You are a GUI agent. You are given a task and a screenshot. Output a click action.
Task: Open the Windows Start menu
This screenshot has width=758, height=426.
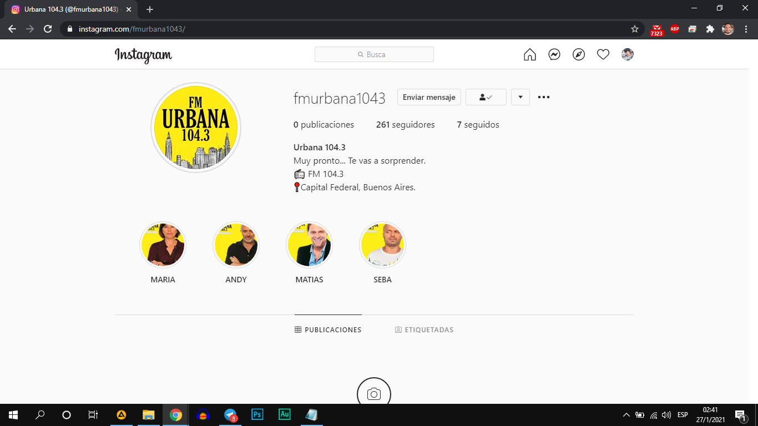coord(13,415)
